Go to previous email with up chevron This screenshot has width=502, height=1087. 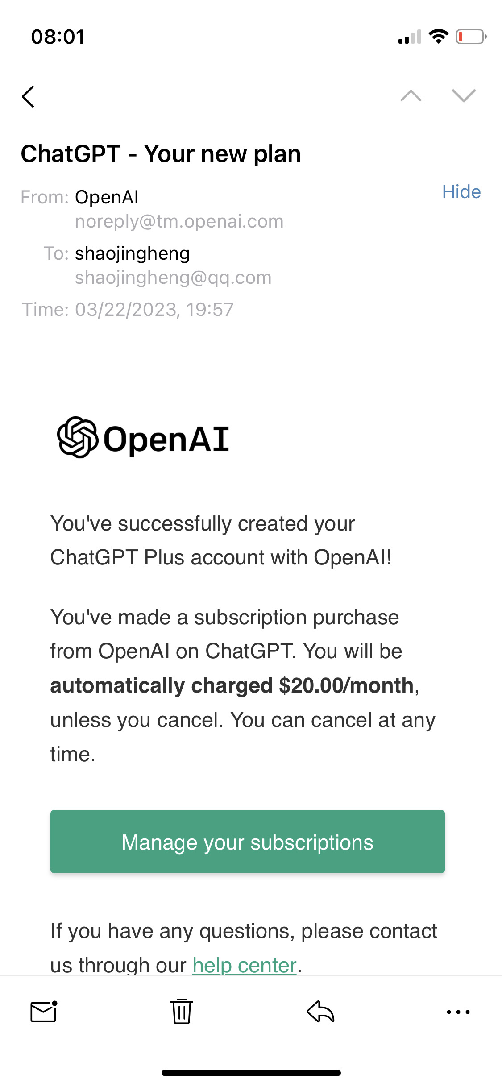pos(411,96)
